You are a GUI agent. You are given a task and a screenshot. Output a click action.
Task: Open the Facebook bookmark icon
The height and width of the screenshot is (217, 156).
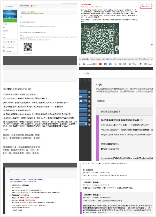tap(105, 64)
